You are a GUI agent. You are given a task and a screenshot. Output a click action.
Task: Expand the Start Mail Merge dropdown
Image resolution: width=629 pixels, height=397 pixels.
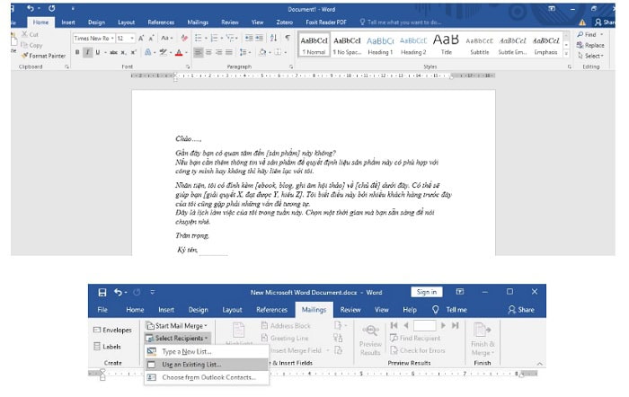click(x=181, y=325)
